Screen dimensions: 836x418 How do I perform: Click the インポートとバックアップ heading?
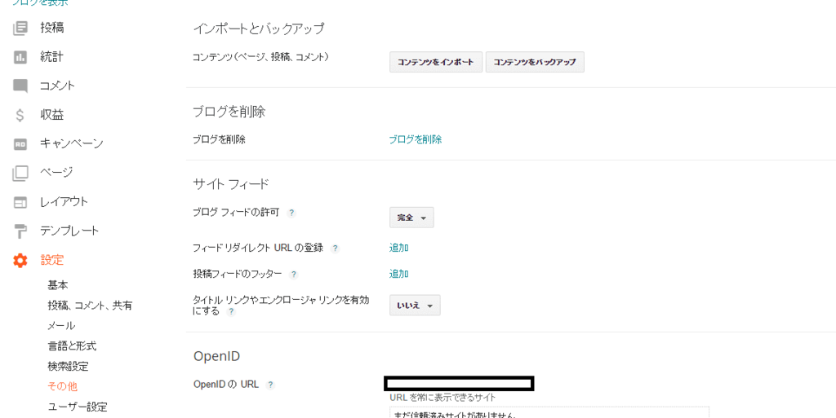(x=259, y=29)
